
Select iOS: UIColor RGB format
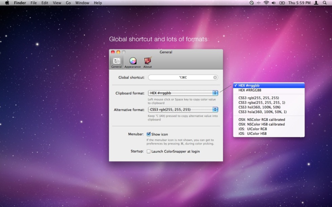pos(252,129)
